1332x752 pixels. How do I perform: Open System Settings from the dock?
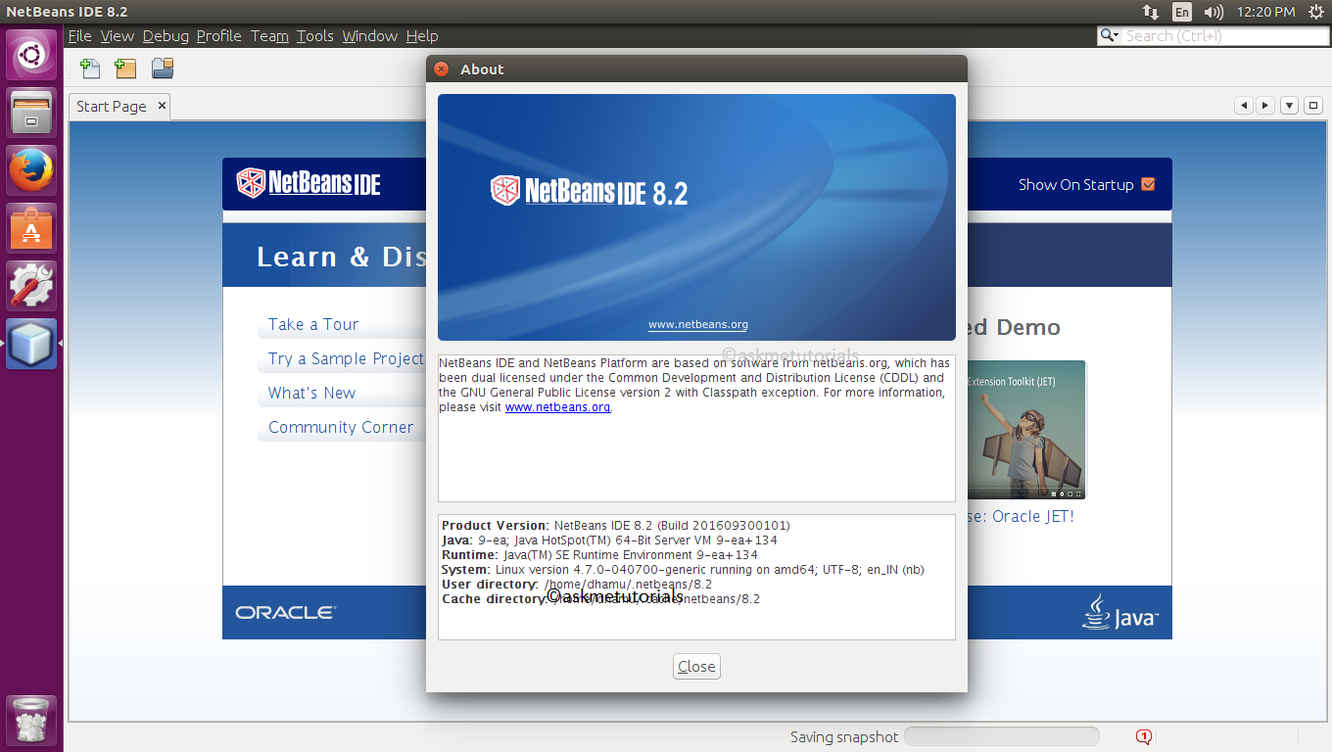(31, 286)
